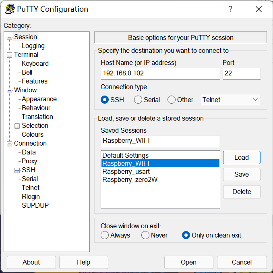The width and height of the screenshot is (273, 273).
Task: Open the Proxy settings category
Action: pyautogui.click(x=29, y=161)
